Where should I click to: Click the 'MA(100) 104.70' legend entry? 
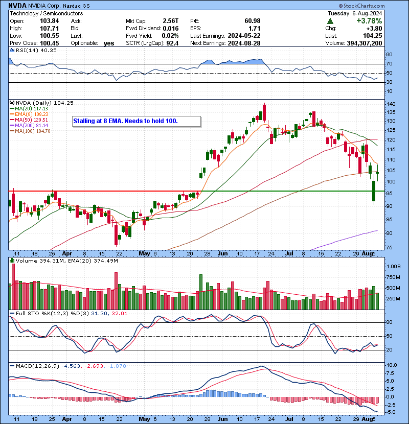pyautogui.click(x=33, y=131)
